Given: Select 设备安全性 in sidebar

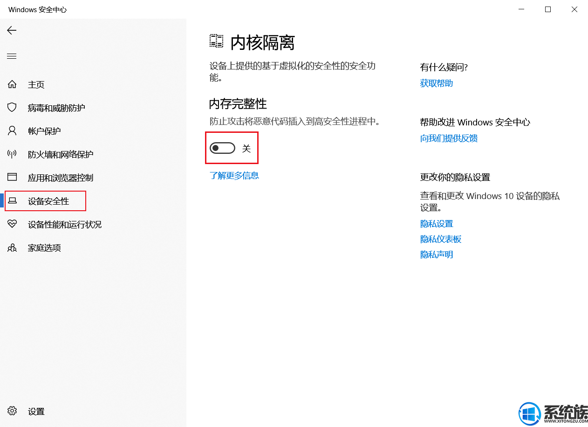Looking at the screenshot, I should [48, 201].
